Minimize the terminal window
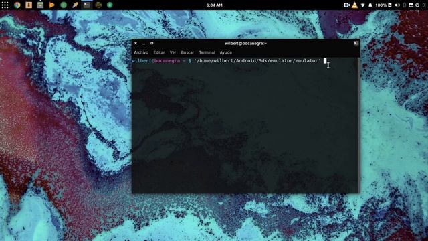The image size is (428, 241). pos(144,43)
